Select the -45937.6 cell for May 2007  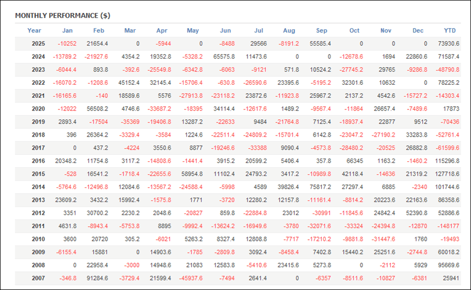[190, 280]
